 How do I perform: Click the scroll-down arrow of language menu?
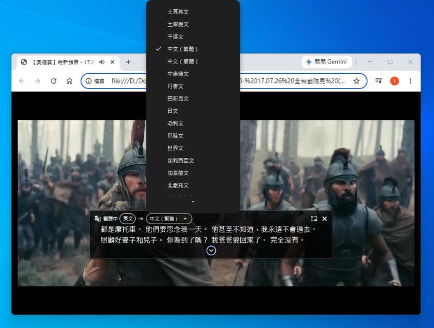(193, 201)
